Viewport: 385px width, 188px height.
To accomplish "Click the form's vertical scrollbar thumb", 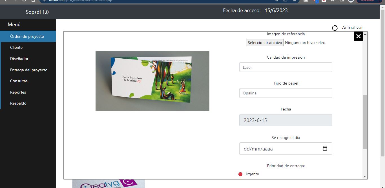I will coord(365,122).
